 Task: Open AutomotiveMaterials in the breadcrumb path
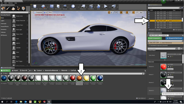pos(51,70)
